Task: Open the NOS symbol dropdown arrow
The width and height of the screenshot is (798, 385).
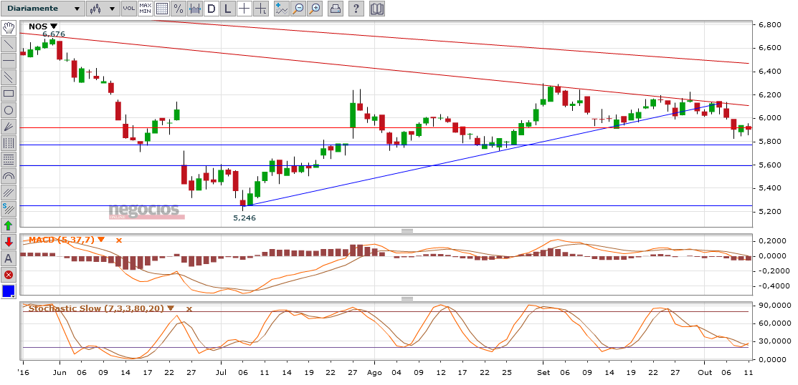Action: pyautogui.click(x=54, y=26)
